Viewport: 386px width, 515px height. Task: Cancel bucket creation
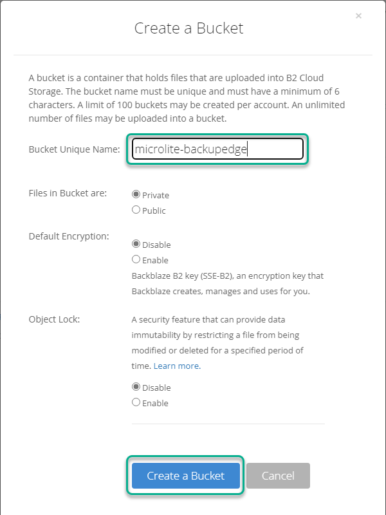278,476
